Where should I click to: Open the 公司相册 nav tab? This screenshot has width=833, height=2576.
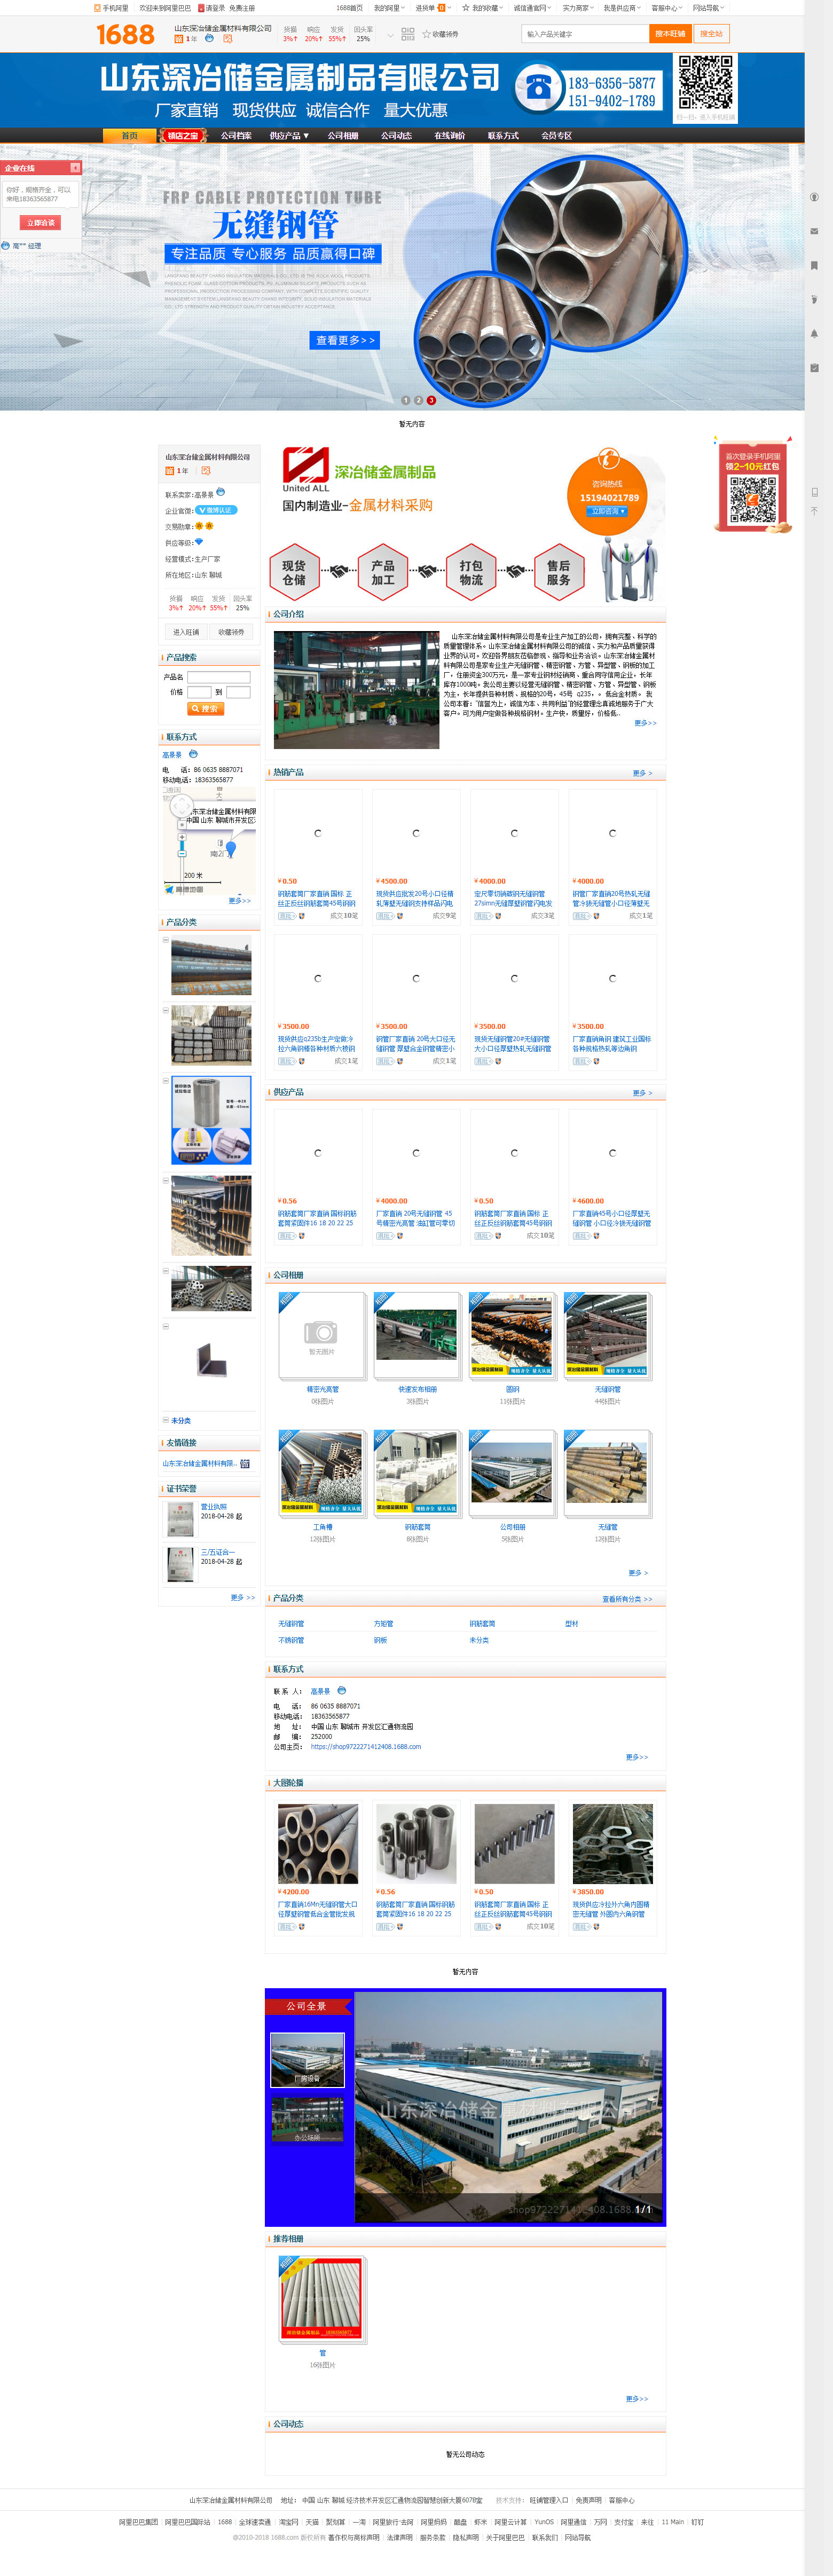pos(343,135)
